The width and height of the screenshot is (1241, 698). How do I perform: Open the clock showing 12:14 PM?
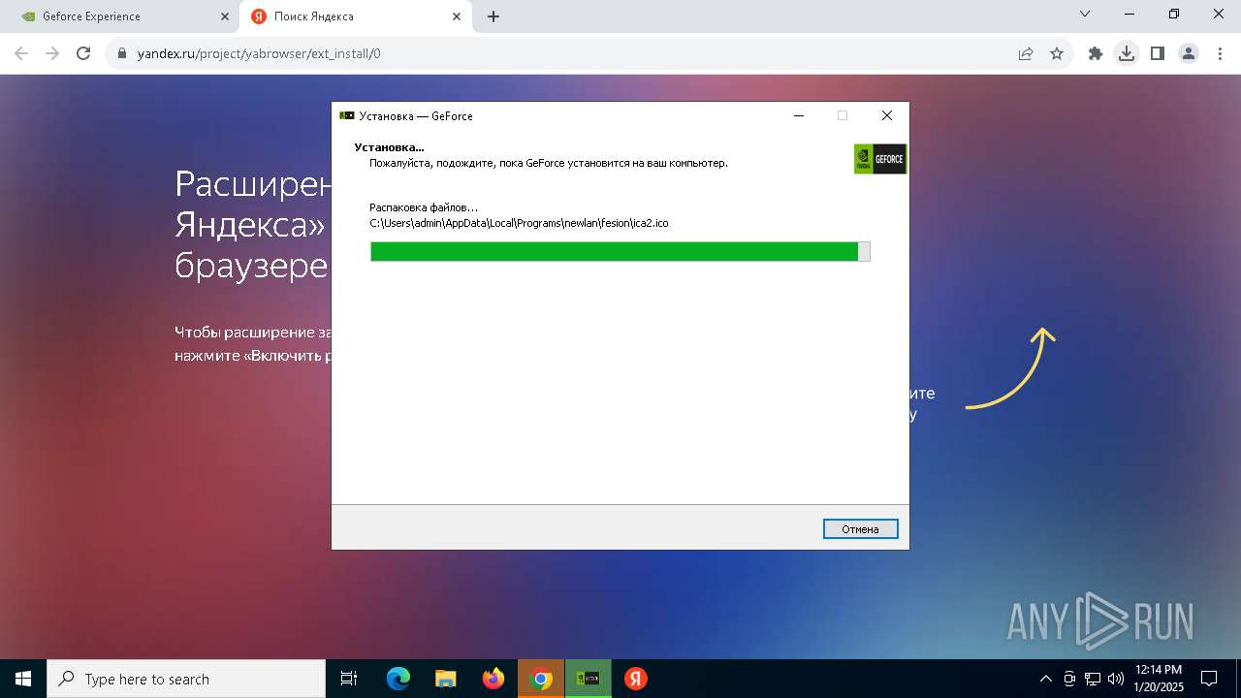[x=1158, y=679]
